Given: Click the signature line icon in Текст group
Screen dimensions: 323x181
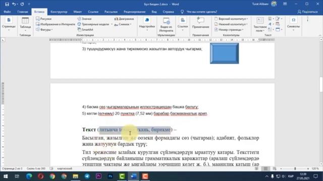Looking at the screenshot, I should pyautogui.click(x=278, y=19).
